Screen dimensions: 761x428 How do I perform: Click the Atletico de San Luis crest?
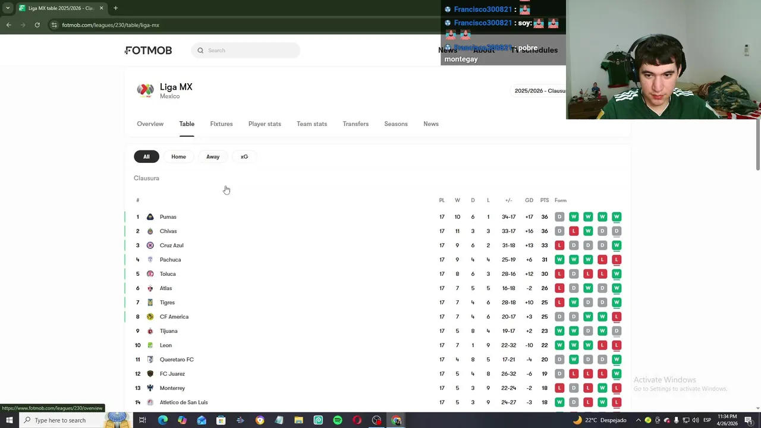pos(150,402)
